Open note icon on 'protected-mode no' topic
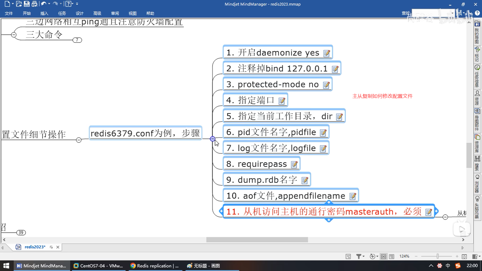This screenshot has height=271, width=482. tap(326, 85)
